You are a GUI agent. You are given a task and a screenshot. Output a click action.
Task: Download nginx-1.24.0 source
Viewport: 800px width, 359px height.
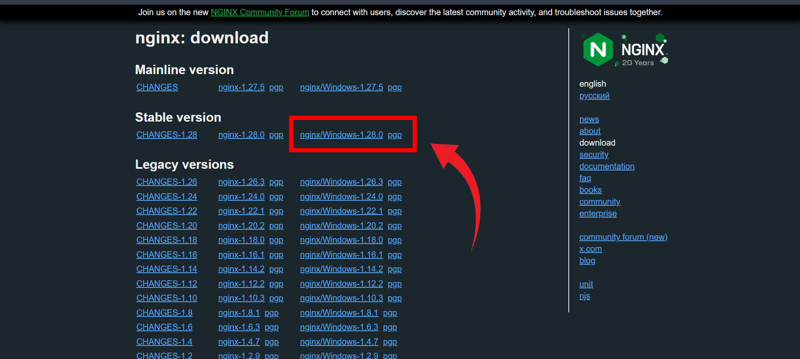click(241, 197)
